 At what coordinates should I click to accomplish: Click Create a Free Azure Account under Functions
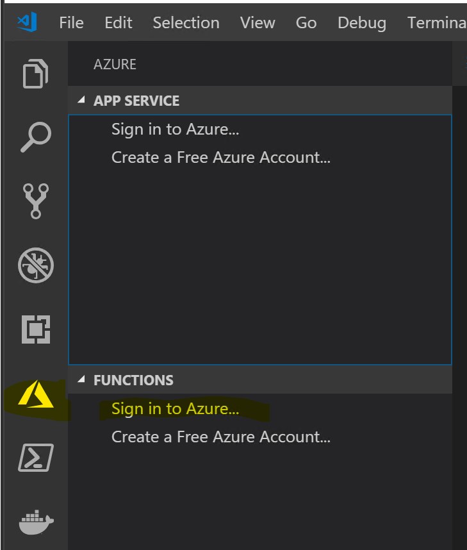(x=221, y=437)
